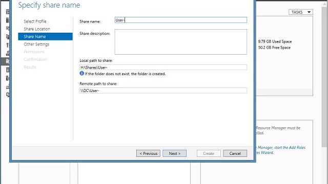Select the Remote path to share field
This screenshot has width=328, height=184.
click(x=163, y=90)
